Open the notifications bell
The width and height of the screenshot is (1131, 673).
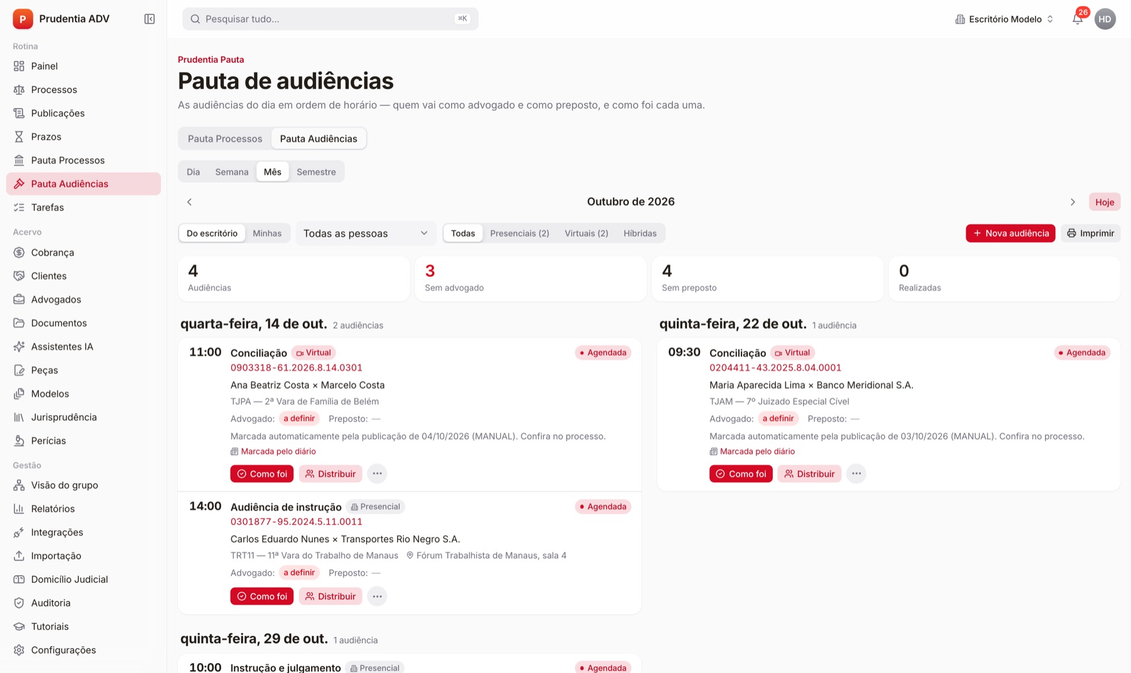pyautogui.click(x=1078, y=19)
